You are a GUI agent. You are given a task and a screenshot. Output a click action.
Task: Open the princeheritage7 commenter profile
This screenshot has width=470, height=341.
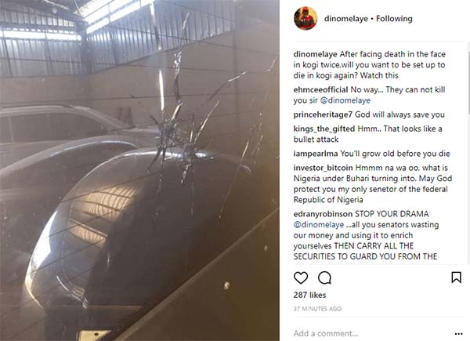coord(323,114)
